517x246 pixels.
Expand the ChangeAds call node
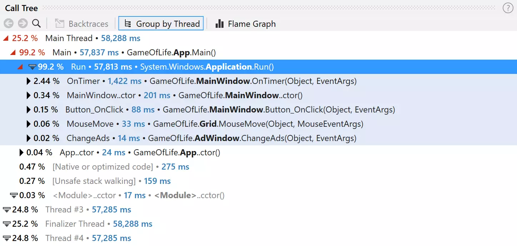pos(29,138)
